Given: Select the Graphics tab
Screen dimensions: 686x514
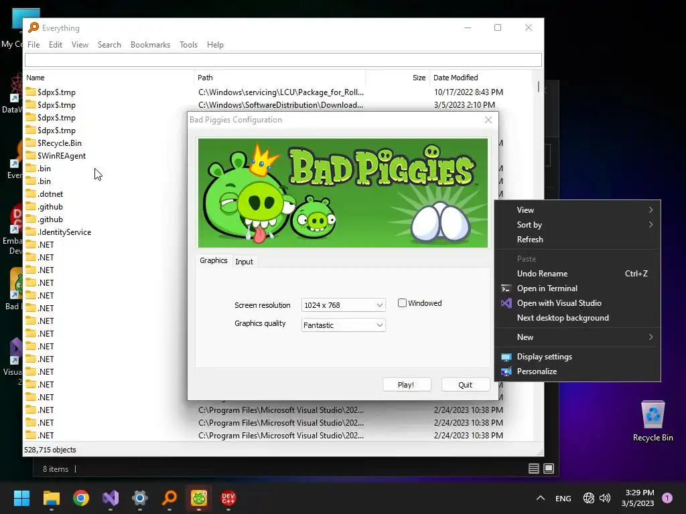Looking at the screenshot, I should (x=214, y=260).
